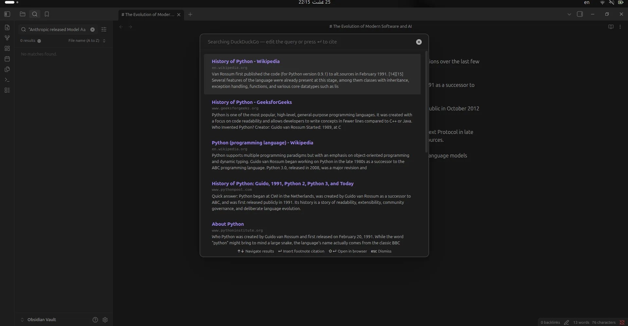Click the red sync-disabled status icon
The width and height of the screenshot is (628, 326).
622,322
